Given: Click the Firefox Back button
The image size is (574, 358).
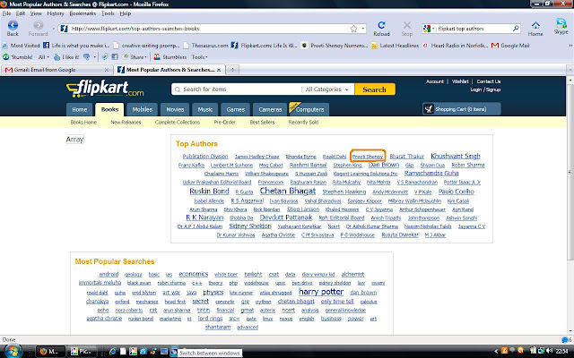Looking at the screenshot, I should (x=13, y=26).
